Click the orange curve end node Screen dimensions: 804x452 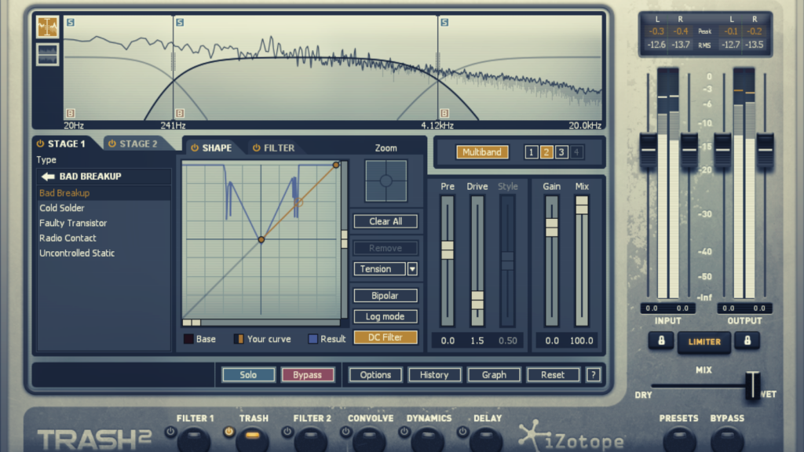336,165
